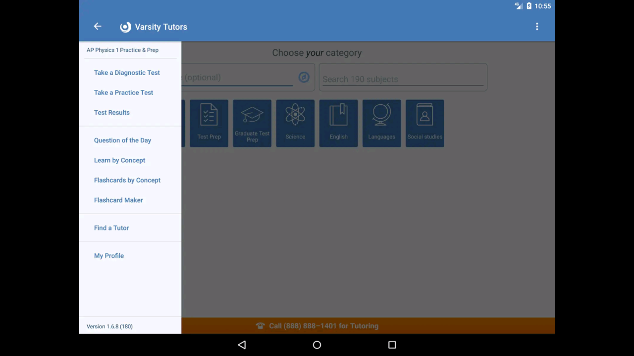Tap Call (888) 888-1401 for Tutoring
Screen dimensions: 634x356
323,326
